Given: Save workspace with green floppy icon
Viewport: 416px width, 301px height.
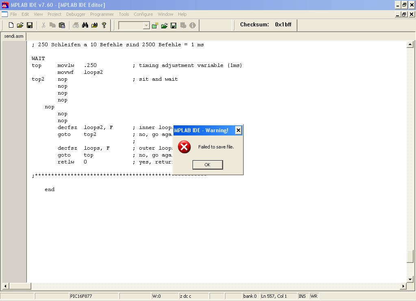Looking at the screenshot, I should (x=173, y=26).
